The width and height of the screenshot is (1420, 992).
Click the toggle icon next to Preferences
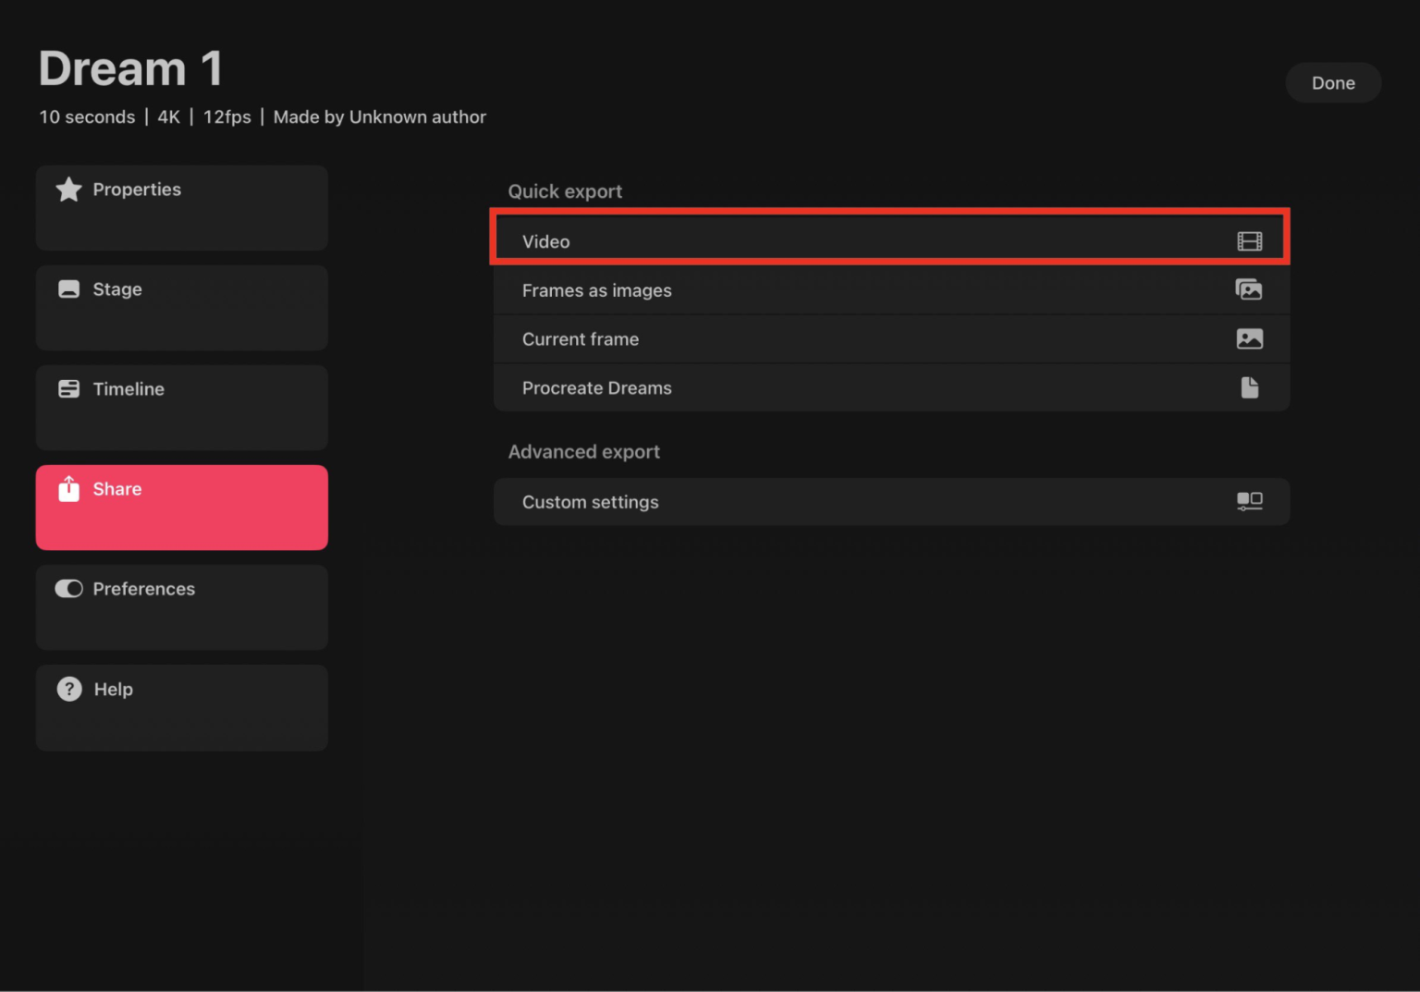pos(68,589)
